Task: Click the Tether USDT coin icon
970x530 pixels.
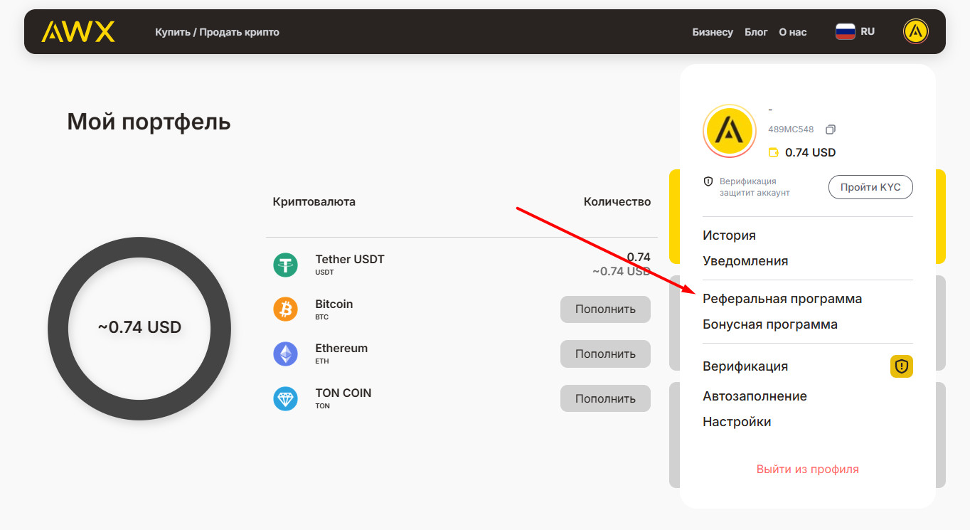Action: pyautogui.click(x=285, y=265)
